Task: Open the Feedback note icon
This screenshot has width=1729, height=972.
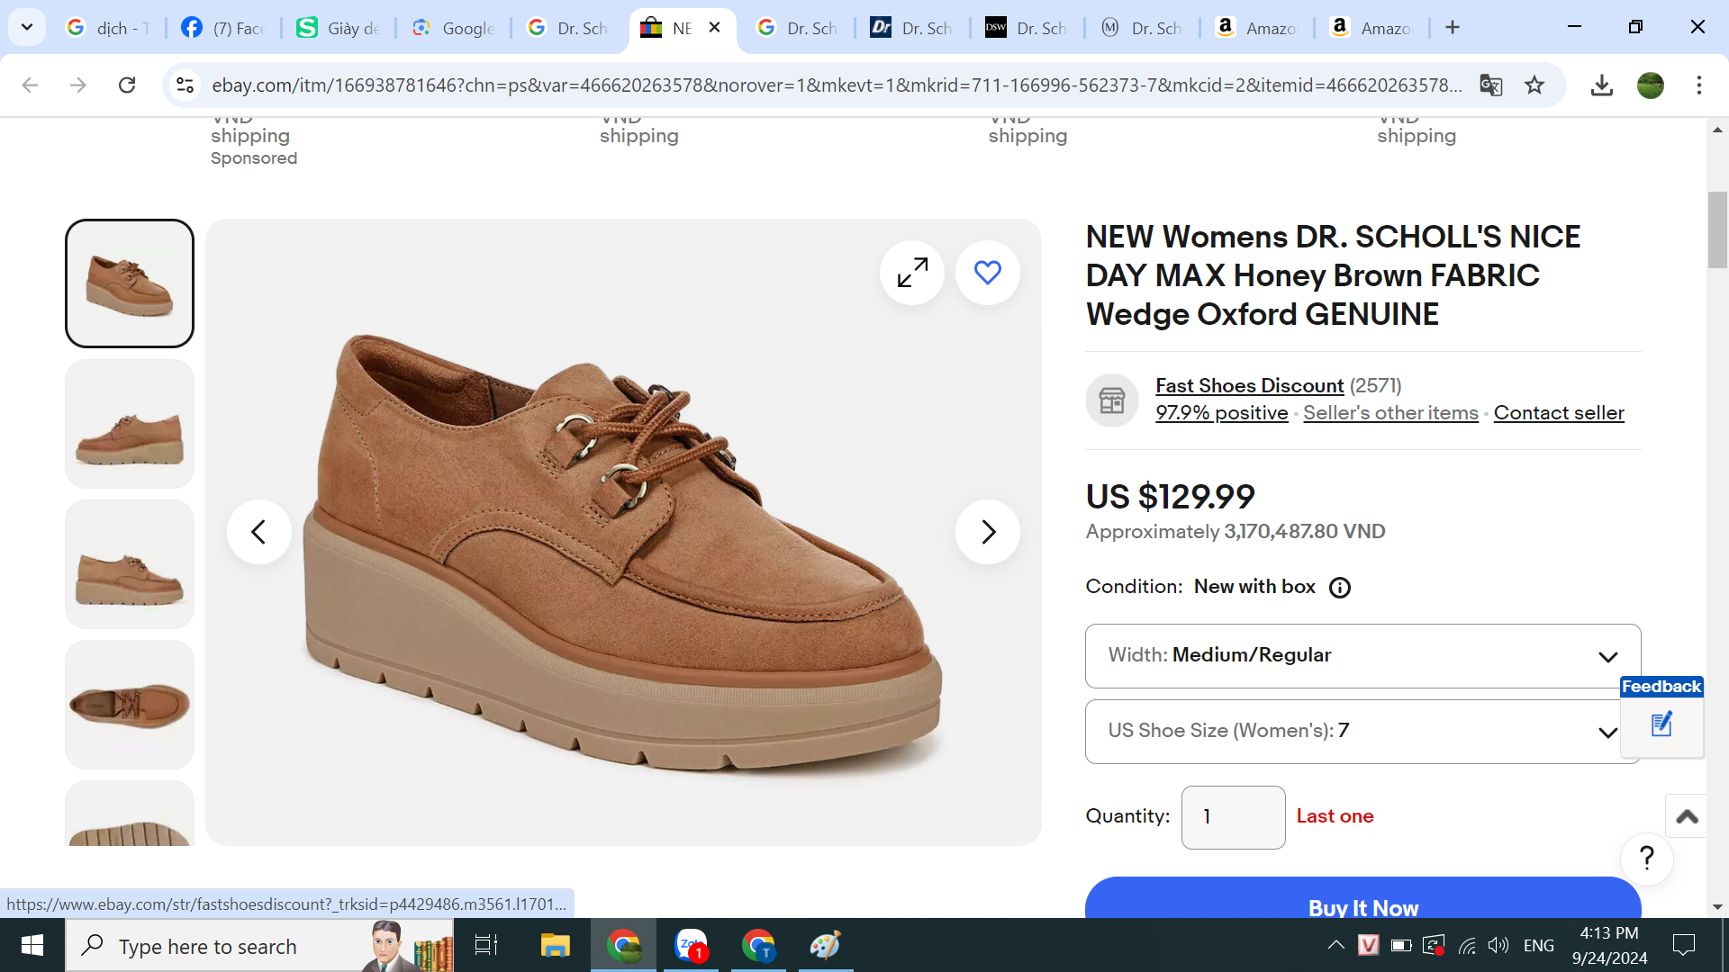Action: (x=1661, y=724)
